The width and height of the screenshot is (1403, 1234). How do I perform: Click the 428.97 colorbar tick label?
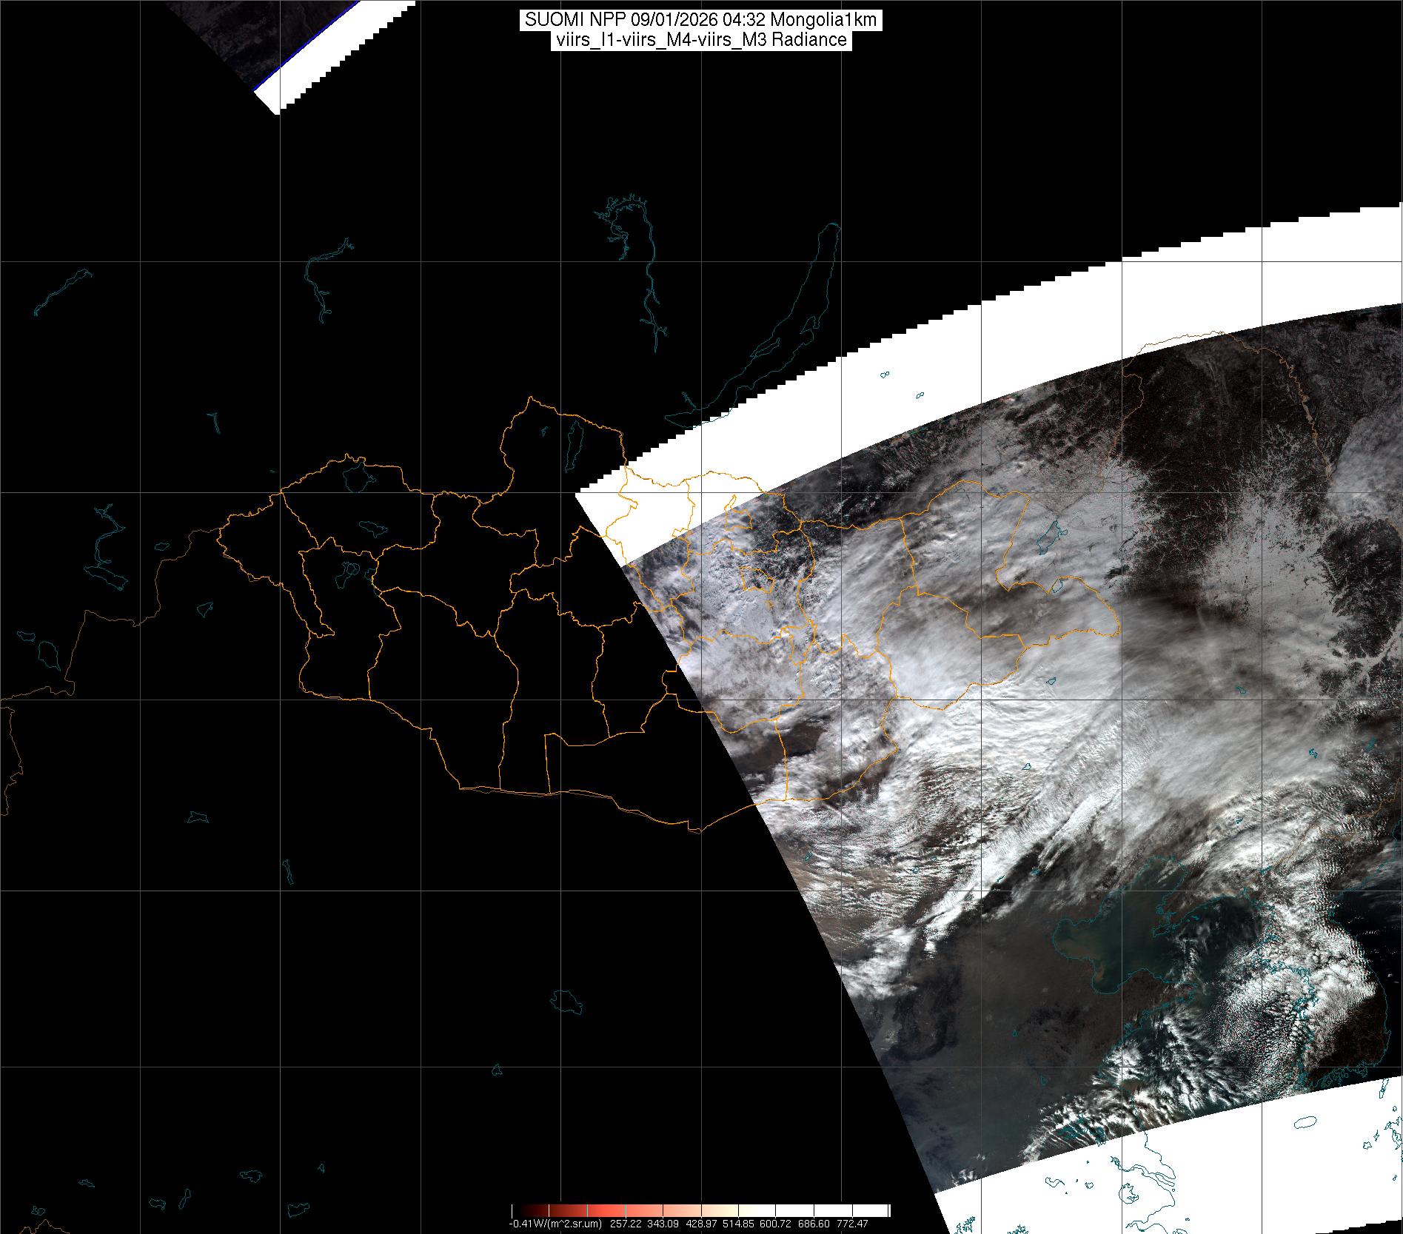pos(701,1224)
